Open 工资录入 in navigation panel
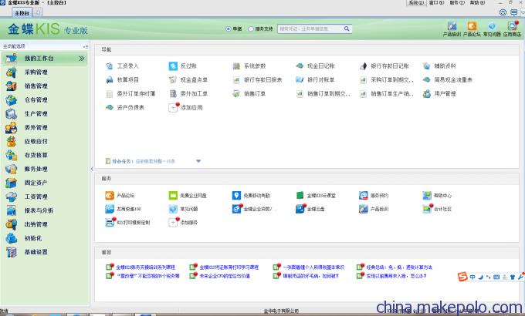 click(x=122, y=66)
